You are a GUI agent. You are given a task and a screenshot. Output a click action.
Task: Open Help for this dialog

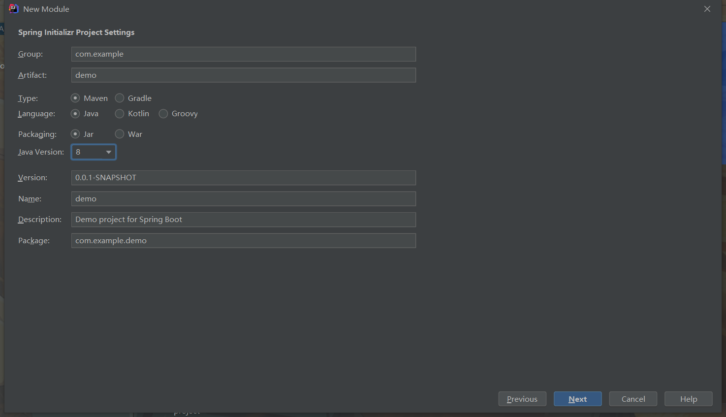coord(689,399)
